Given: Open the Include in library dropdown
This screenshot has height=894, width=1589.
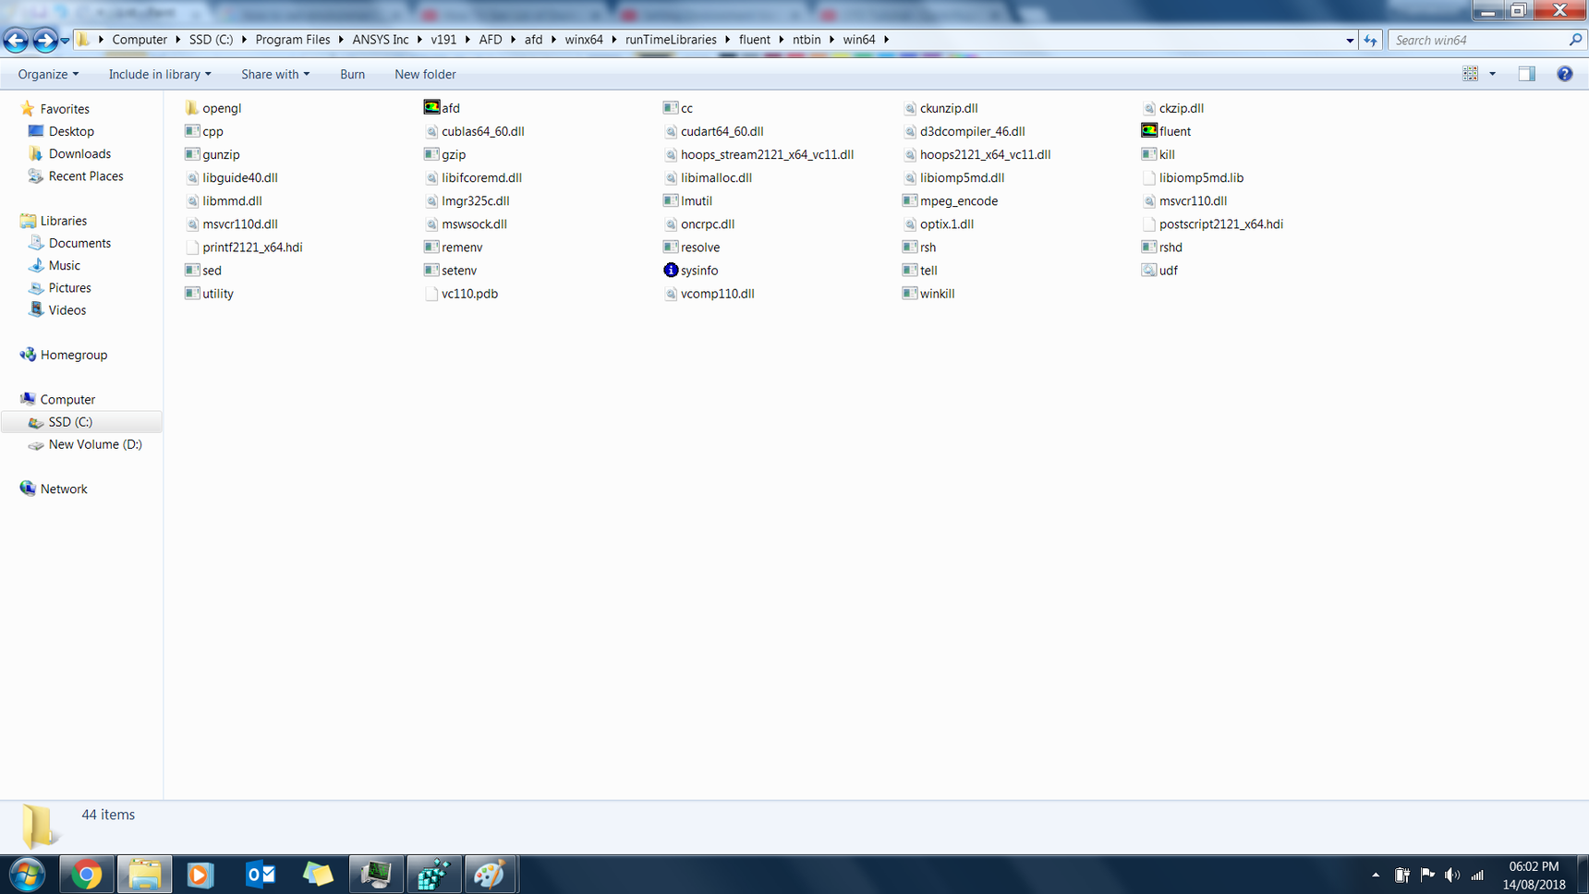Looking at the screenshot, I should 160,74.
